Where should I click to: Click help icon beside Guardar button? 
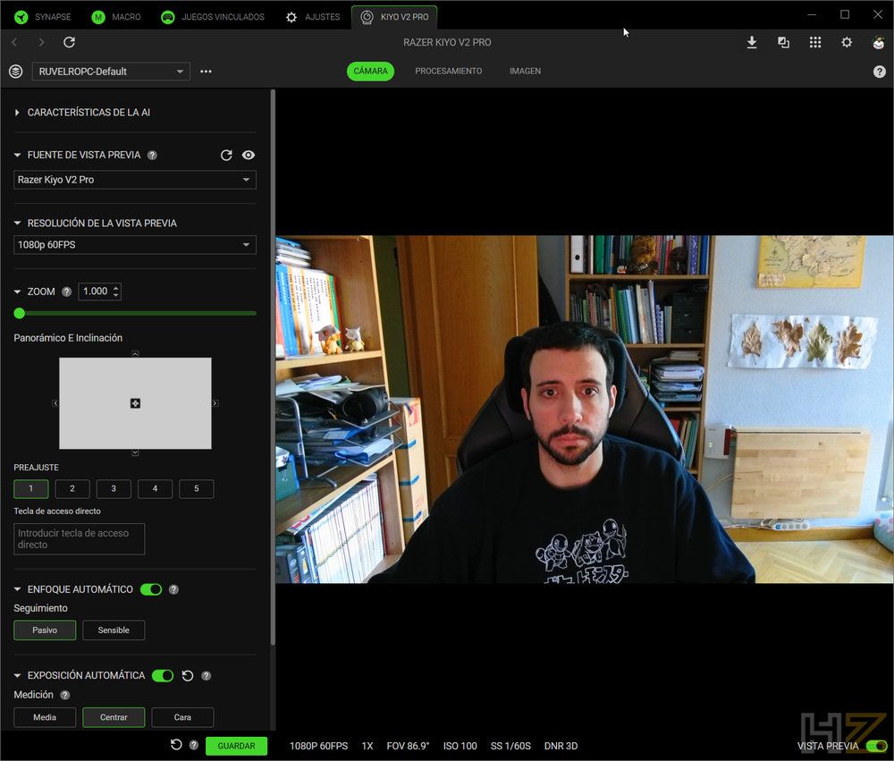pos(194,745)
